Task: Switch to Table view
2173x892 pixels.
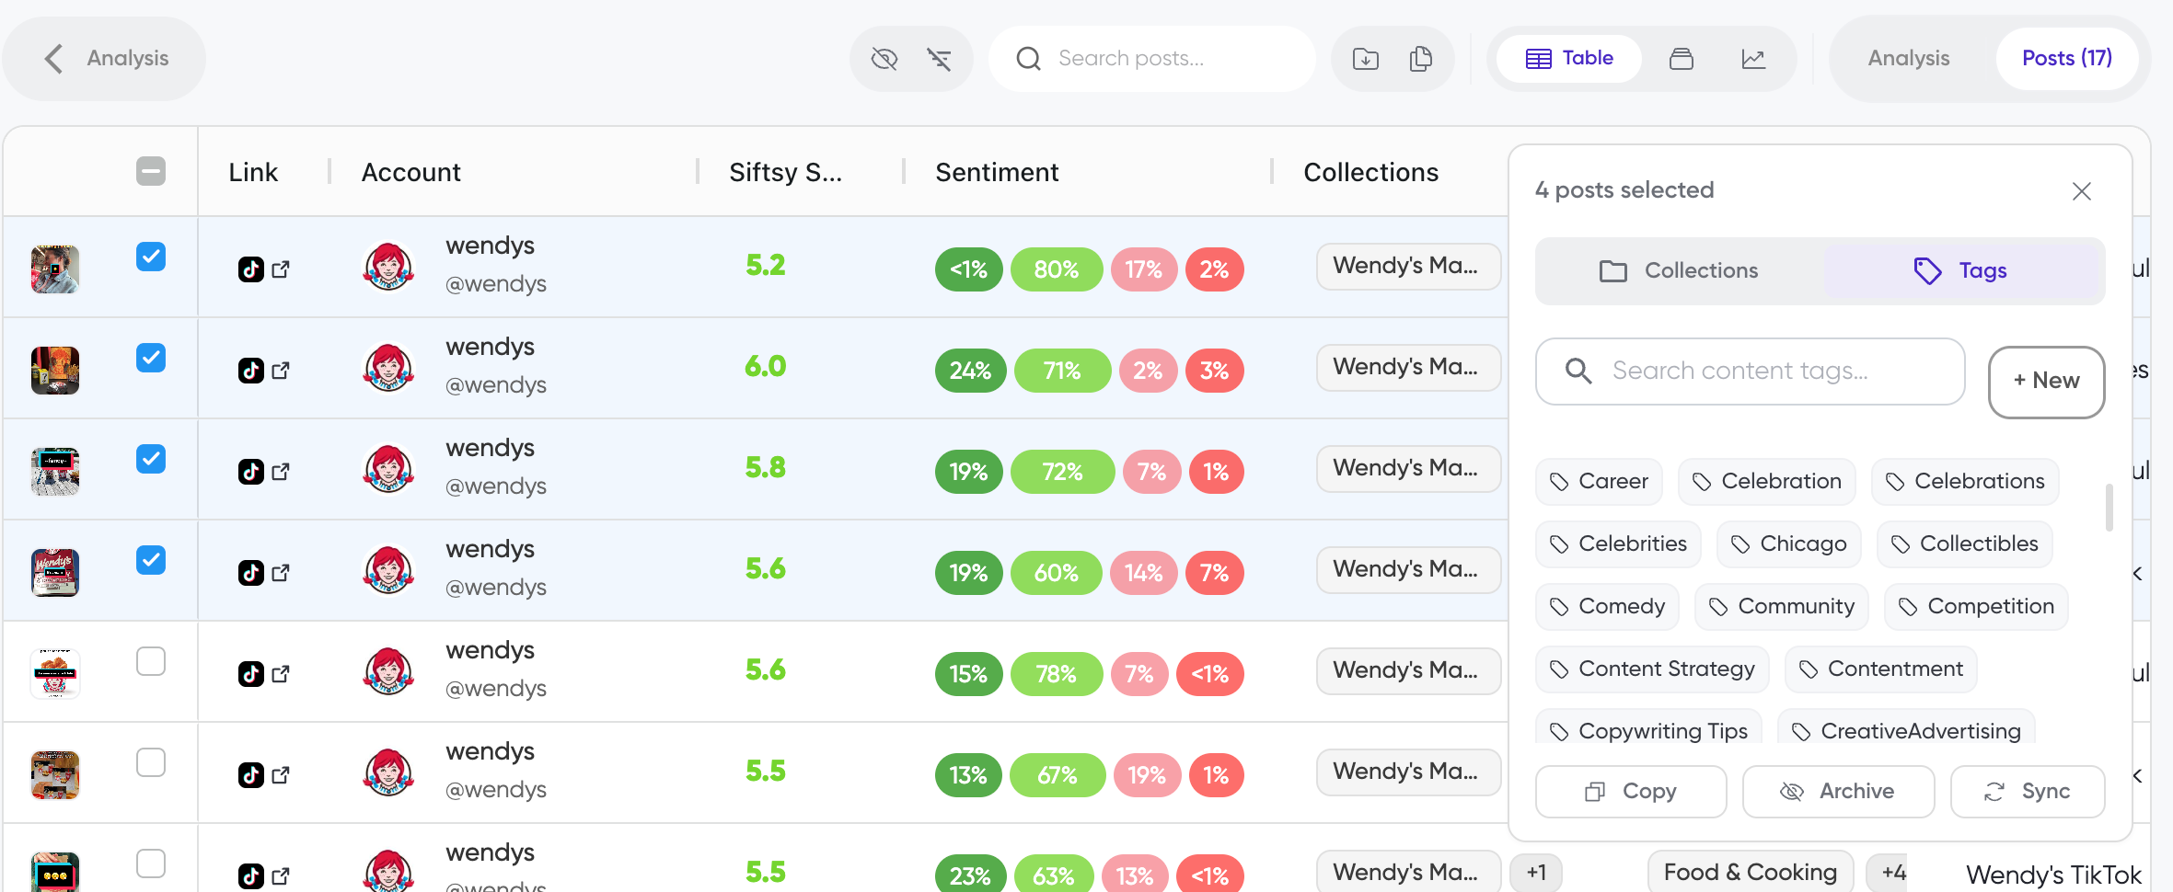Action: 1569,58
